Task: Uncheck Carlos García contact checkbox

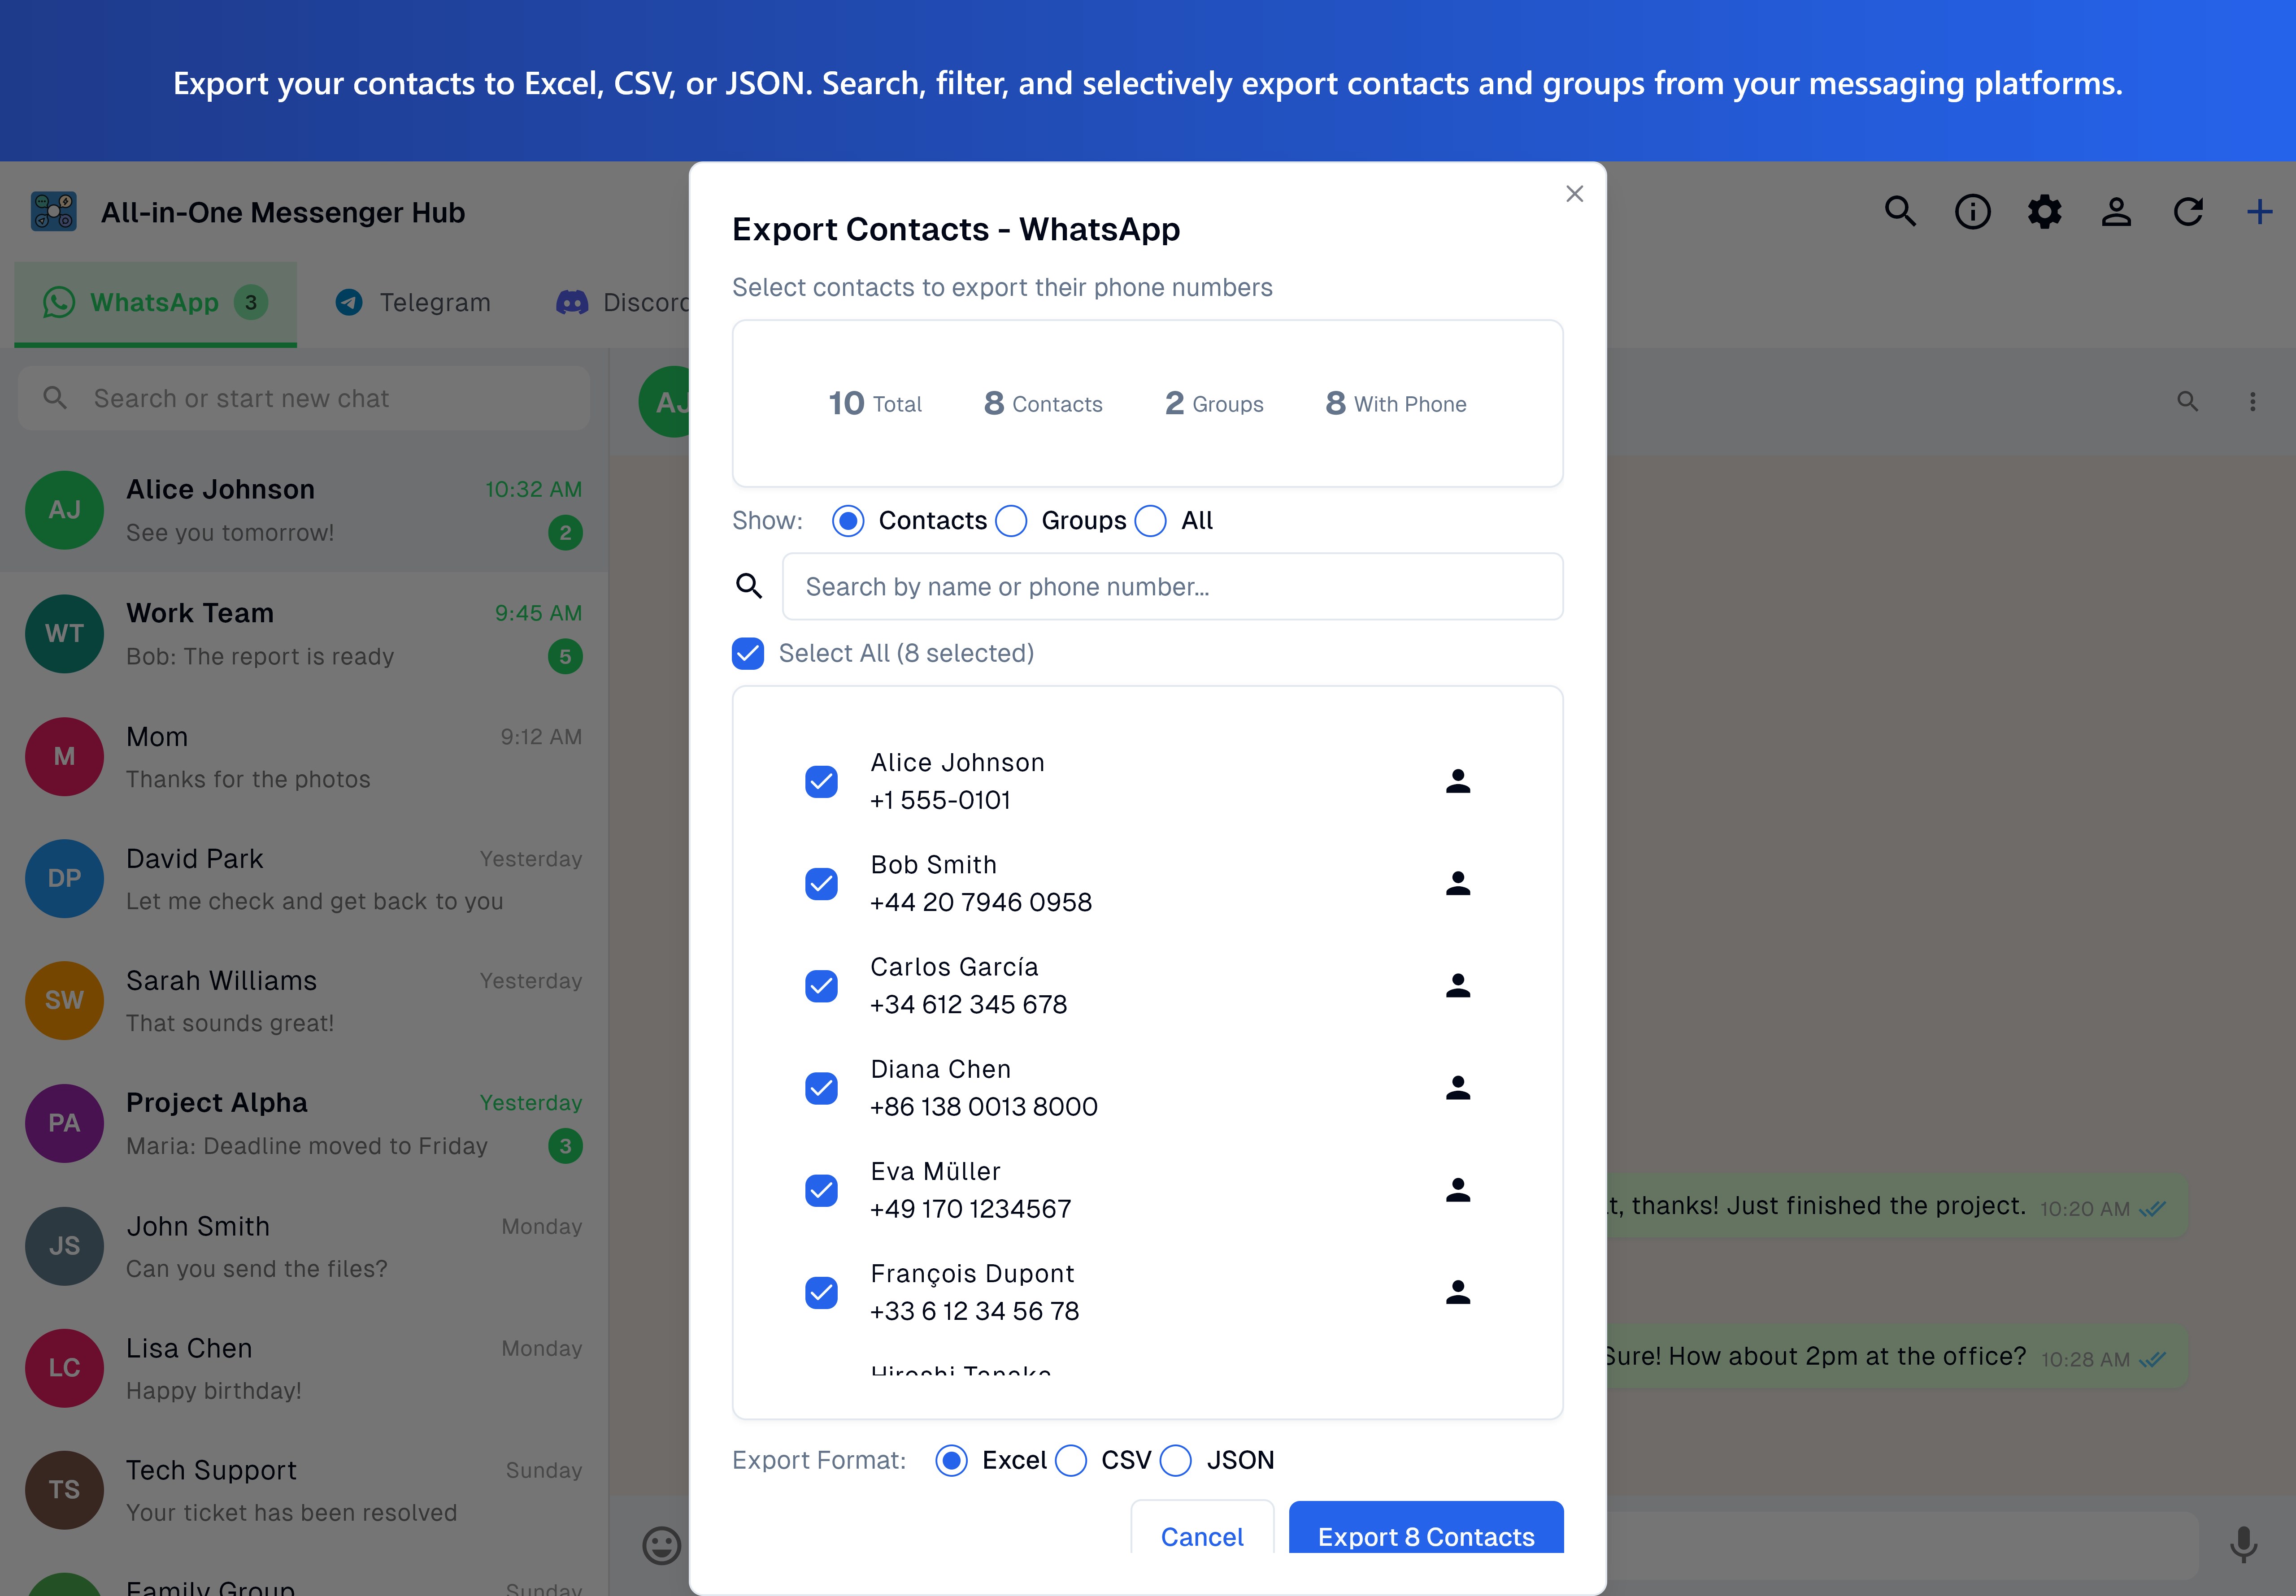Action: pos(821,986)
